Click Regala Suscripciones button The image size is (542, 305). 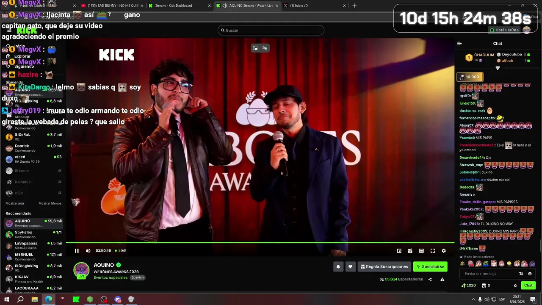click(384, 266)
